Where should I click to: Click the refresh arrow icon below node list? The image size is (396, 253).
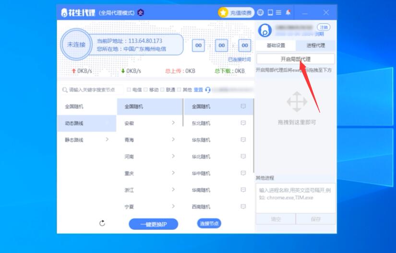(x=102, y=223)
